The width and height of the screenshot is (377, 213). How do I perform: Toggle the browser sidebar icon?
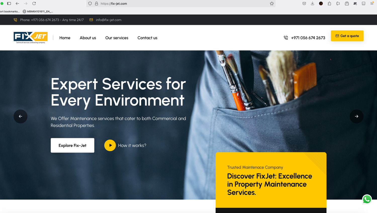(x=9, y=4)
